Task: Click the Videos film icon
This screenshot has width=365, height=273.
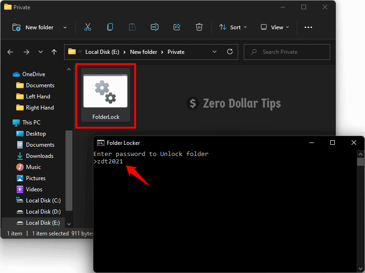Action: 20,189
